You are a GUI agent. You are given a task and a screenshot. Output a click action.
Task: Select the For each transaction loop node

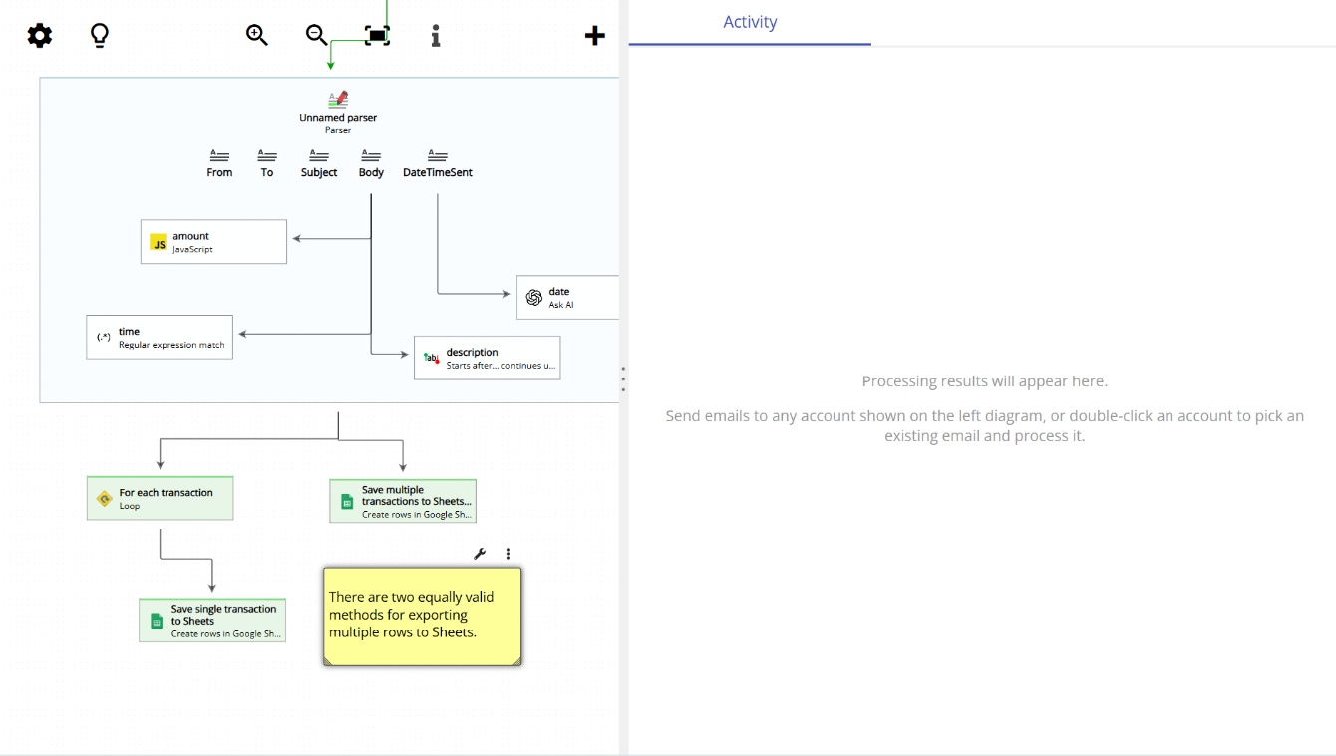click(x=160, y=497)
